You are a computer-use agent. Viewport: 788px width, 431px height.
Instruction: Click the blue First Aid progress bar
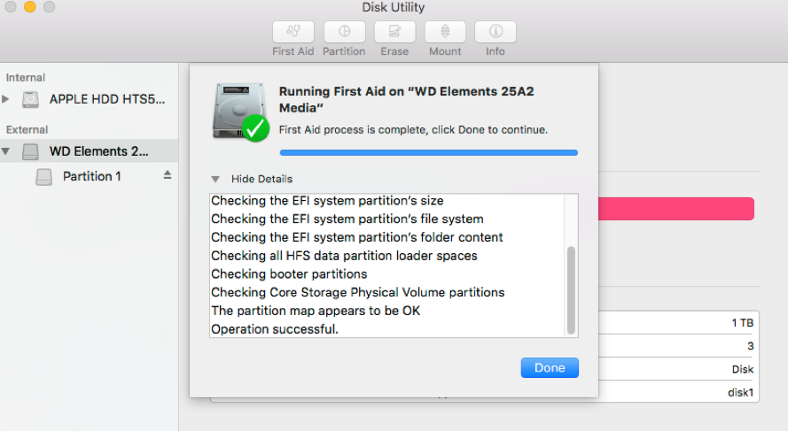tap(429, 152)
